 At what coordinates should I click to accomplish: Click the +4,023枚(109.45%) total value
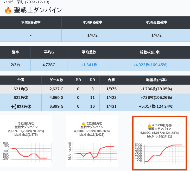(150, 65)
